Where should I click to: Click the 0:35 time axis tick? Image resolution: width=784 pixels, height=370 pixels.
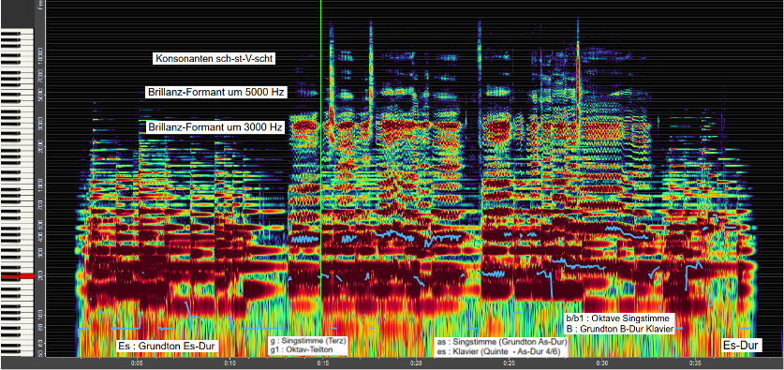[x=695, y=363]
